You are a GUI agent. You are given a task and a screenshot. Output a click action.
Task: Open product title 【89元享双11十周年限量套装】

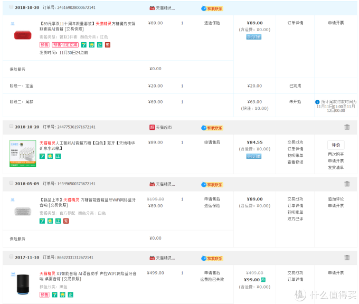click(88, 26)
